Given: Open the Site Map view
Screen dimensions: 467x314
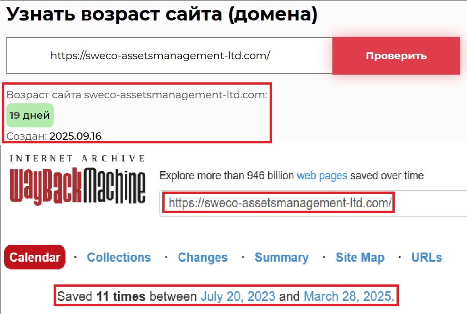Looking at the screenshot, I should click(360, 257).
